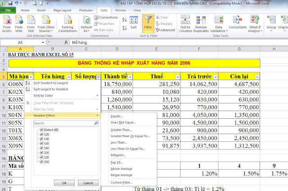Click the Undo arrow in quick access toolbar
288x191 pixels.
(16, 3)
